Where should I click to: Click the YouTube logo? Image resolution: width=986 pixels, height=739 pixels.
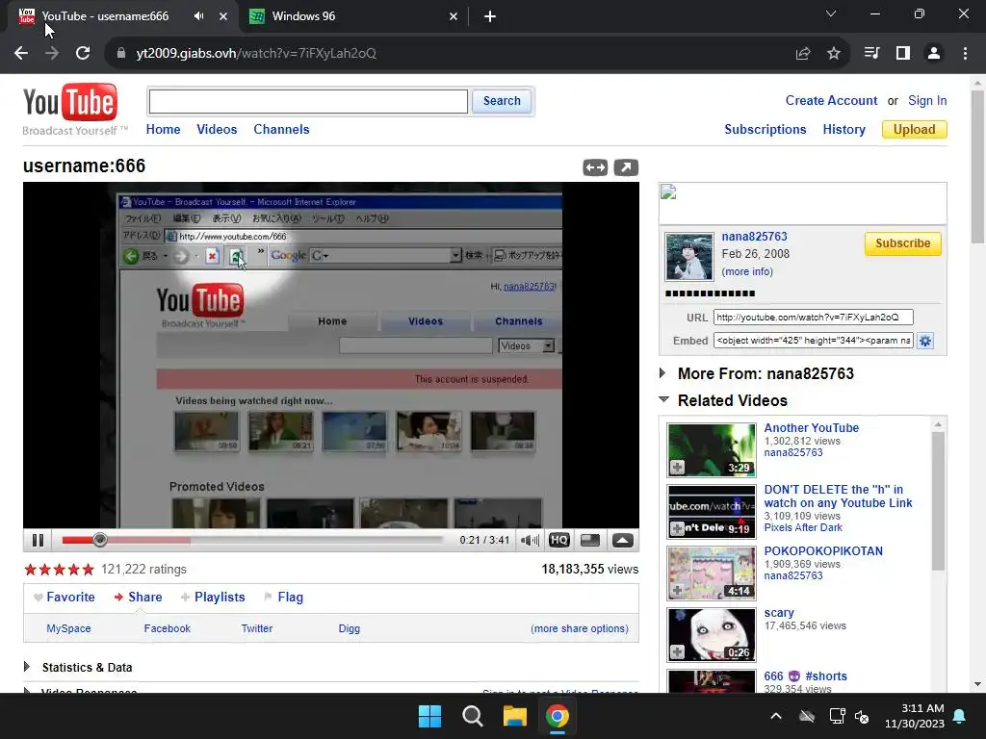click(x=70, y=102)
